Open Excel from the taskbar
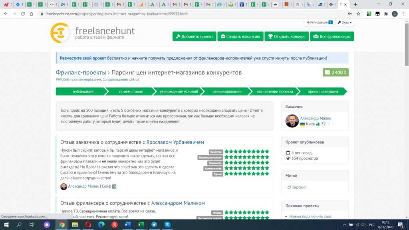This screenshot has height=230, width=409. (141, 224)
